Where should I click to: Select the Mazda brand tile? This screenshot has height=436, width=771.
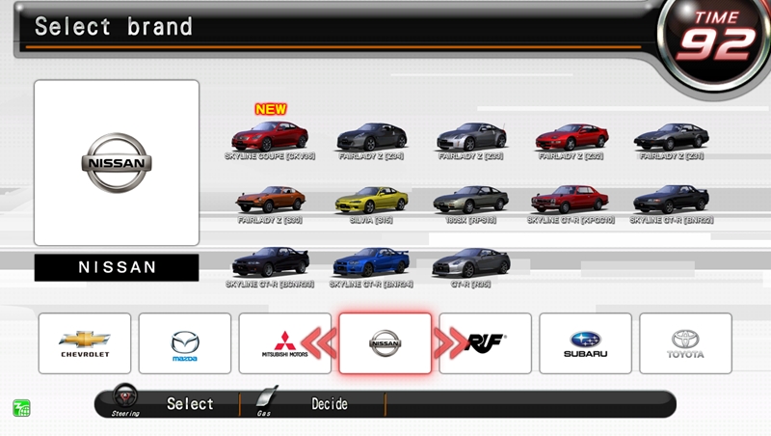[x=185, y=343]
